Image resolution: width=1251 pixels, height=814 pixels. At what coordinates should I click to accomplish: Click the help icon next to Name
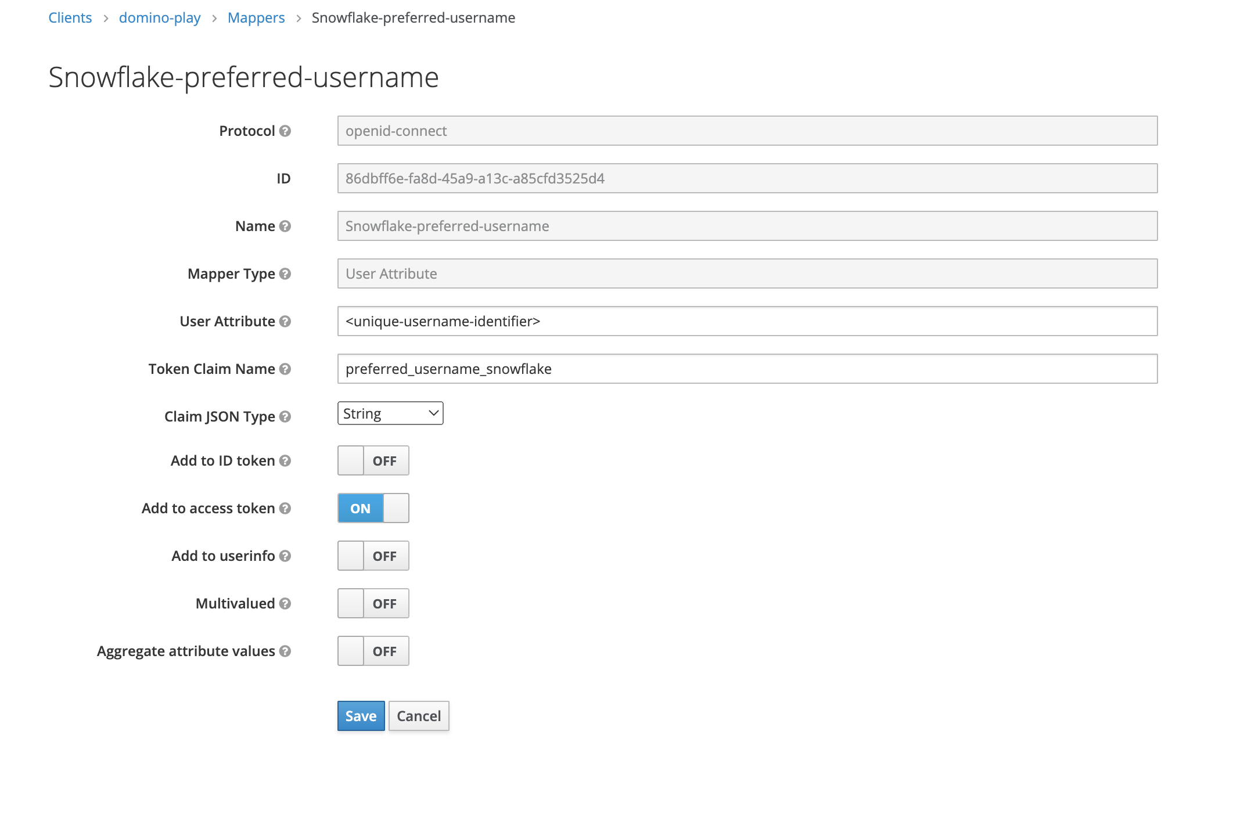pyautogui.click(x=285, y=226)
